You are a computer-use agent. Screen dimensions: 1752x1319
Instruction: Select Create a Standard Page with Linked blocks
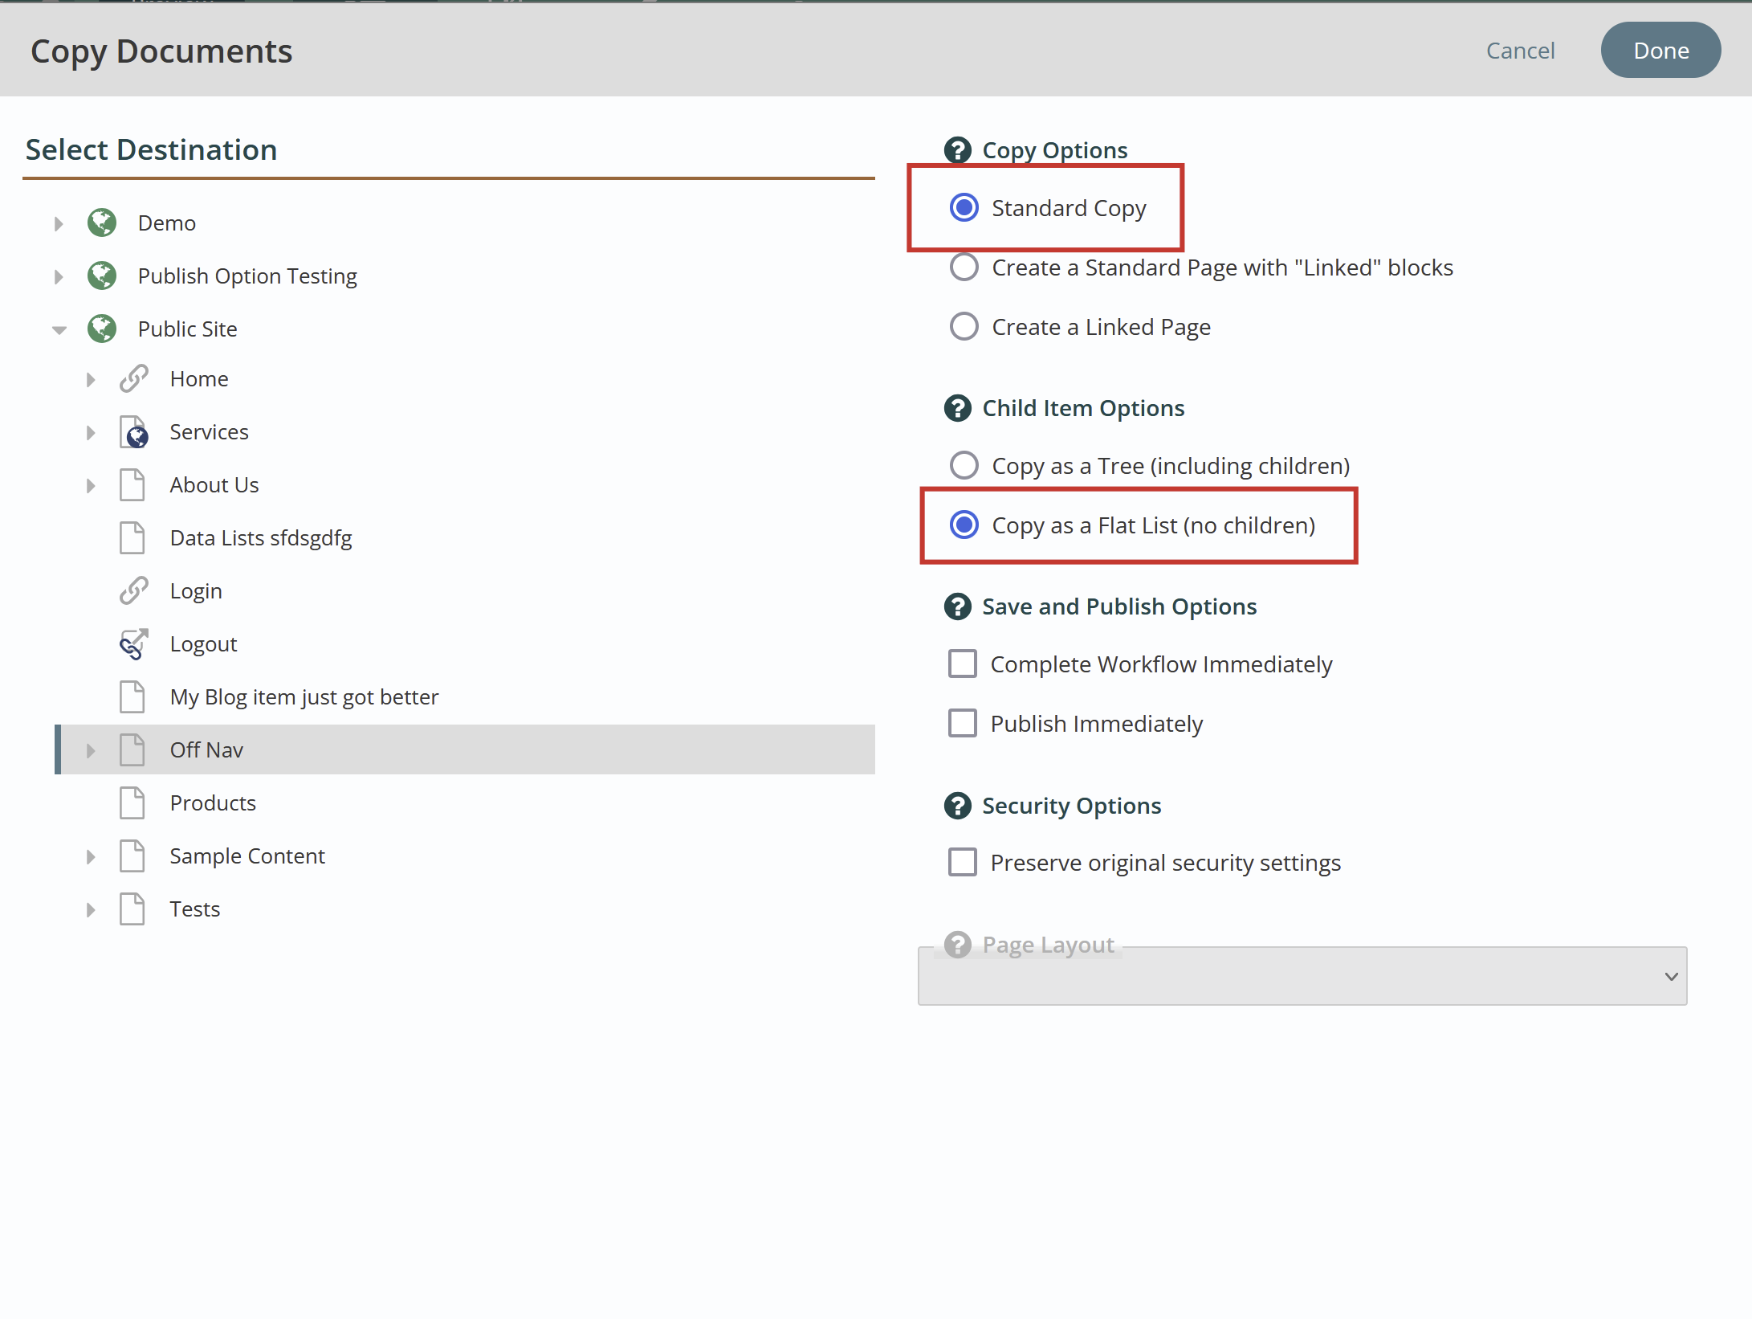[x=964, y=267]
